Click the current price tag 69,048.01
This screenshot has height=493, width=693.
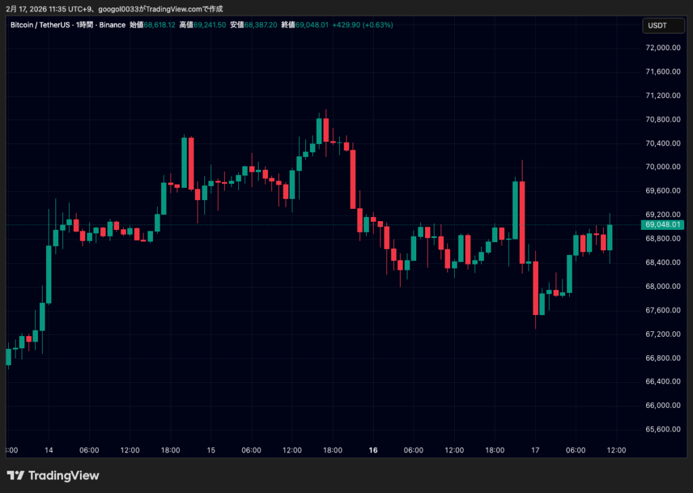click(664, 225)
